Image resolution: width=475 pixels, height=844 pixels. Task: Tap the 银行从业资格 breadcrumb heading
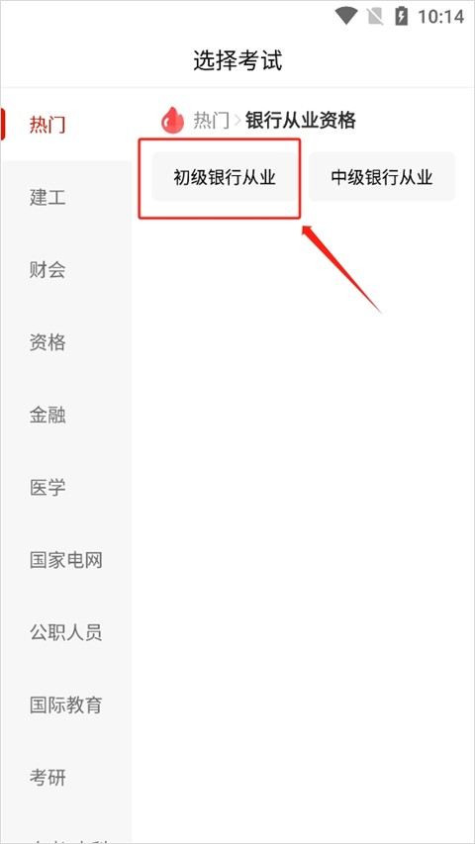click(301, 120)
